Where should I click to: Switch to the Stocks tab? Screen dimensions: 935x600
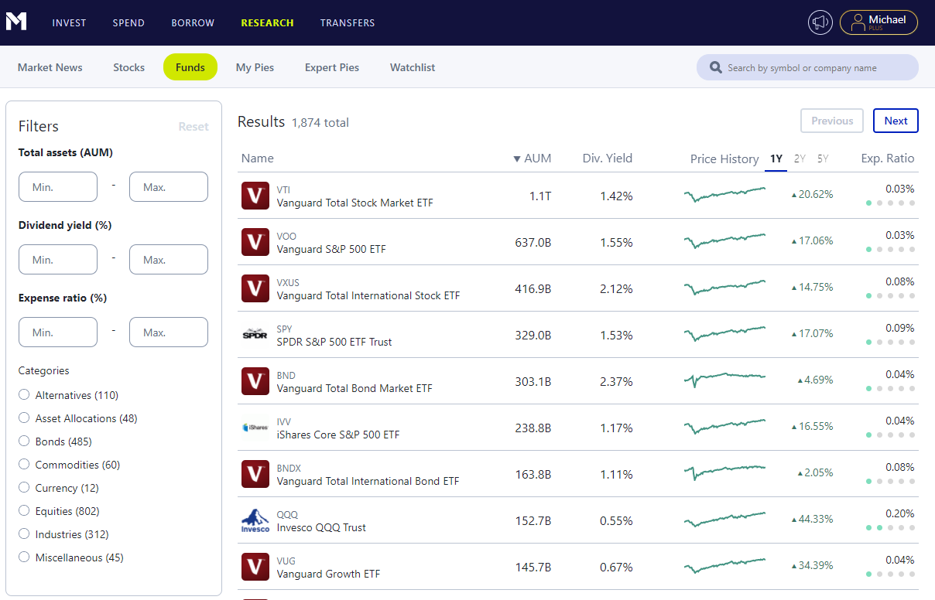click(x=128, y=67)
